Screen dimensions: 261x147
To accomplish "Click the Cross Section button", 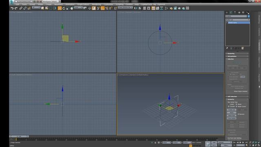I will point(232,118).
